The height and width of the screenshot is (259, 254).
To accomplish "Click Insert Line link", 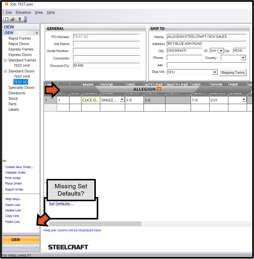I will click(x=13, y=205).
